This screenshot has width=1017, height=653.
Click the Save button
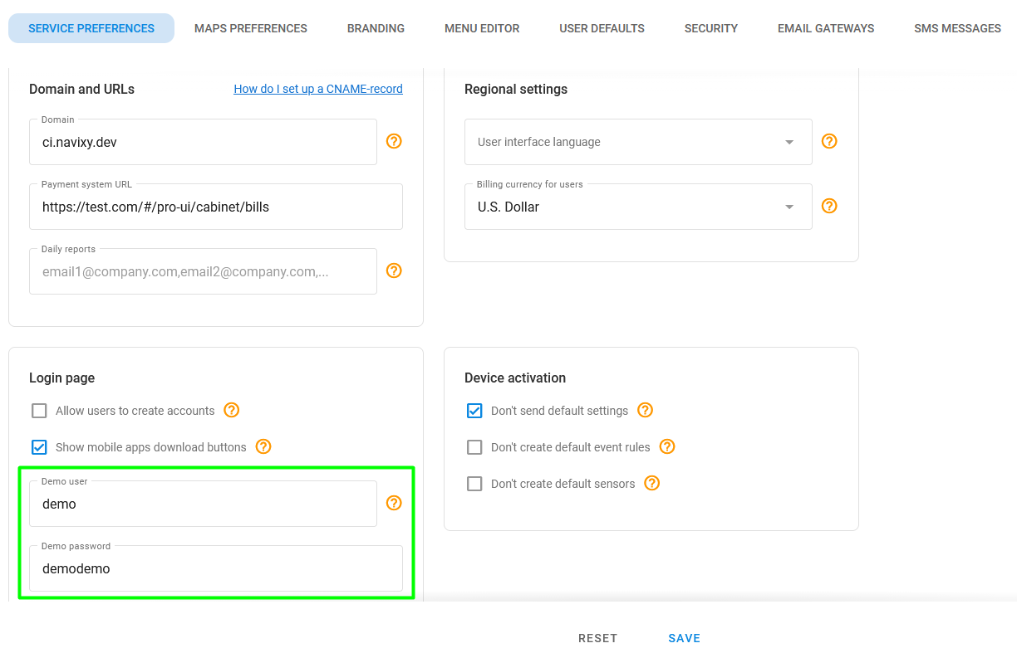[685, 638]
